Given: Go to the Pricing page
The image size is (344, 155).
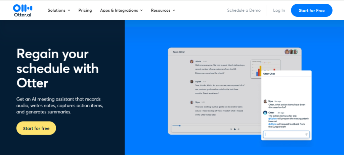Looking at the screenshot, I should coord(85,10).
